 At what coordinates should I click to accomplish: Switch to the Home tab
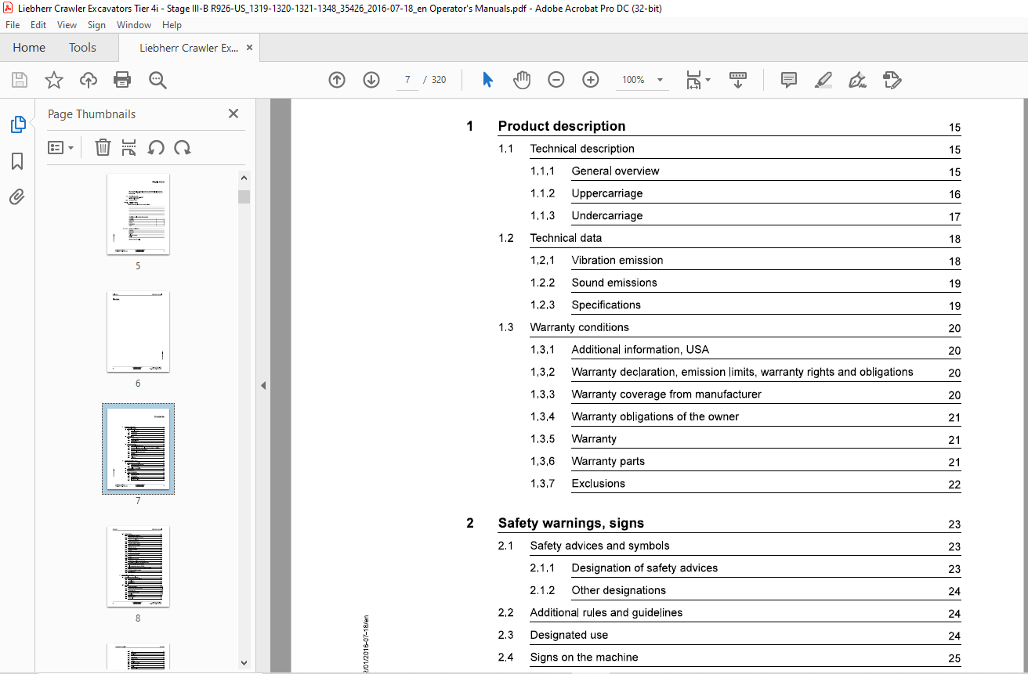pos(29,48)
